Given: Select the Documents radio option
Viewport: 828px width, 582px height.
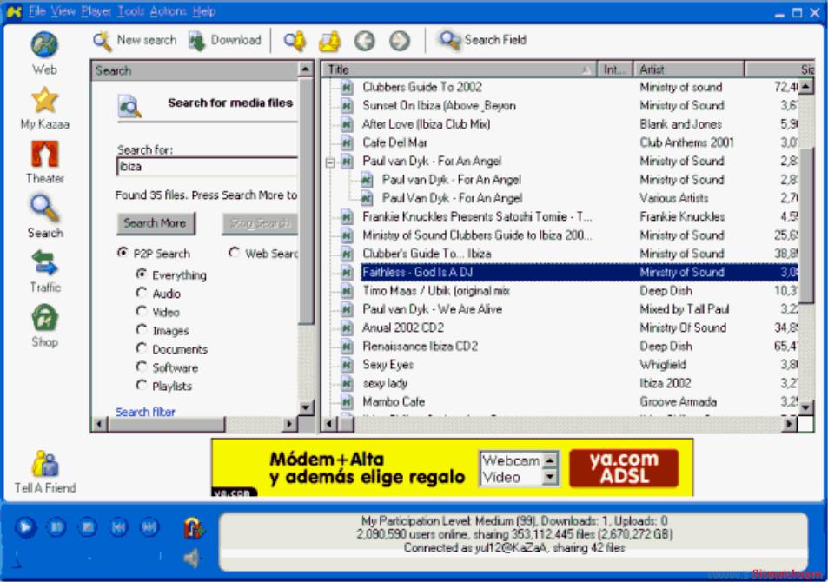Looking at the screenshot, I should coord(141,348).
